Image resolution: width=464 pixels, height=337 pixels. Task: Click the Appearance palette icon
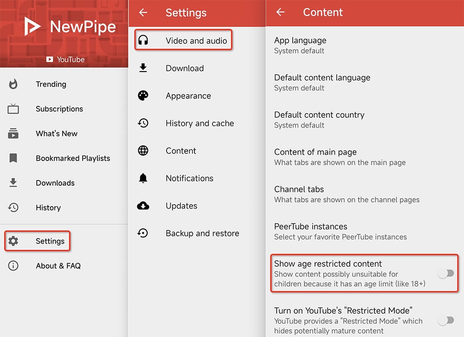point(143,95)
